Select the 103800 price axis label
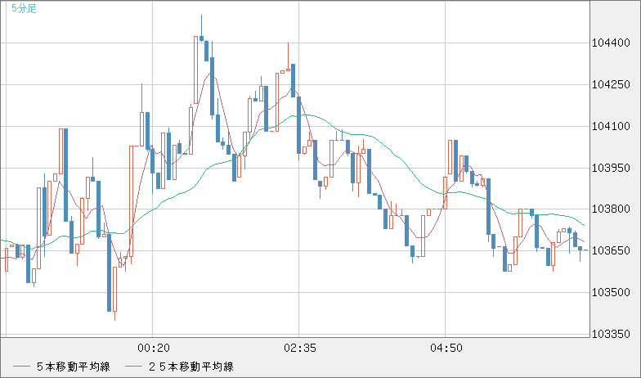Screen dimensions: 641x378 coord(611,209)
